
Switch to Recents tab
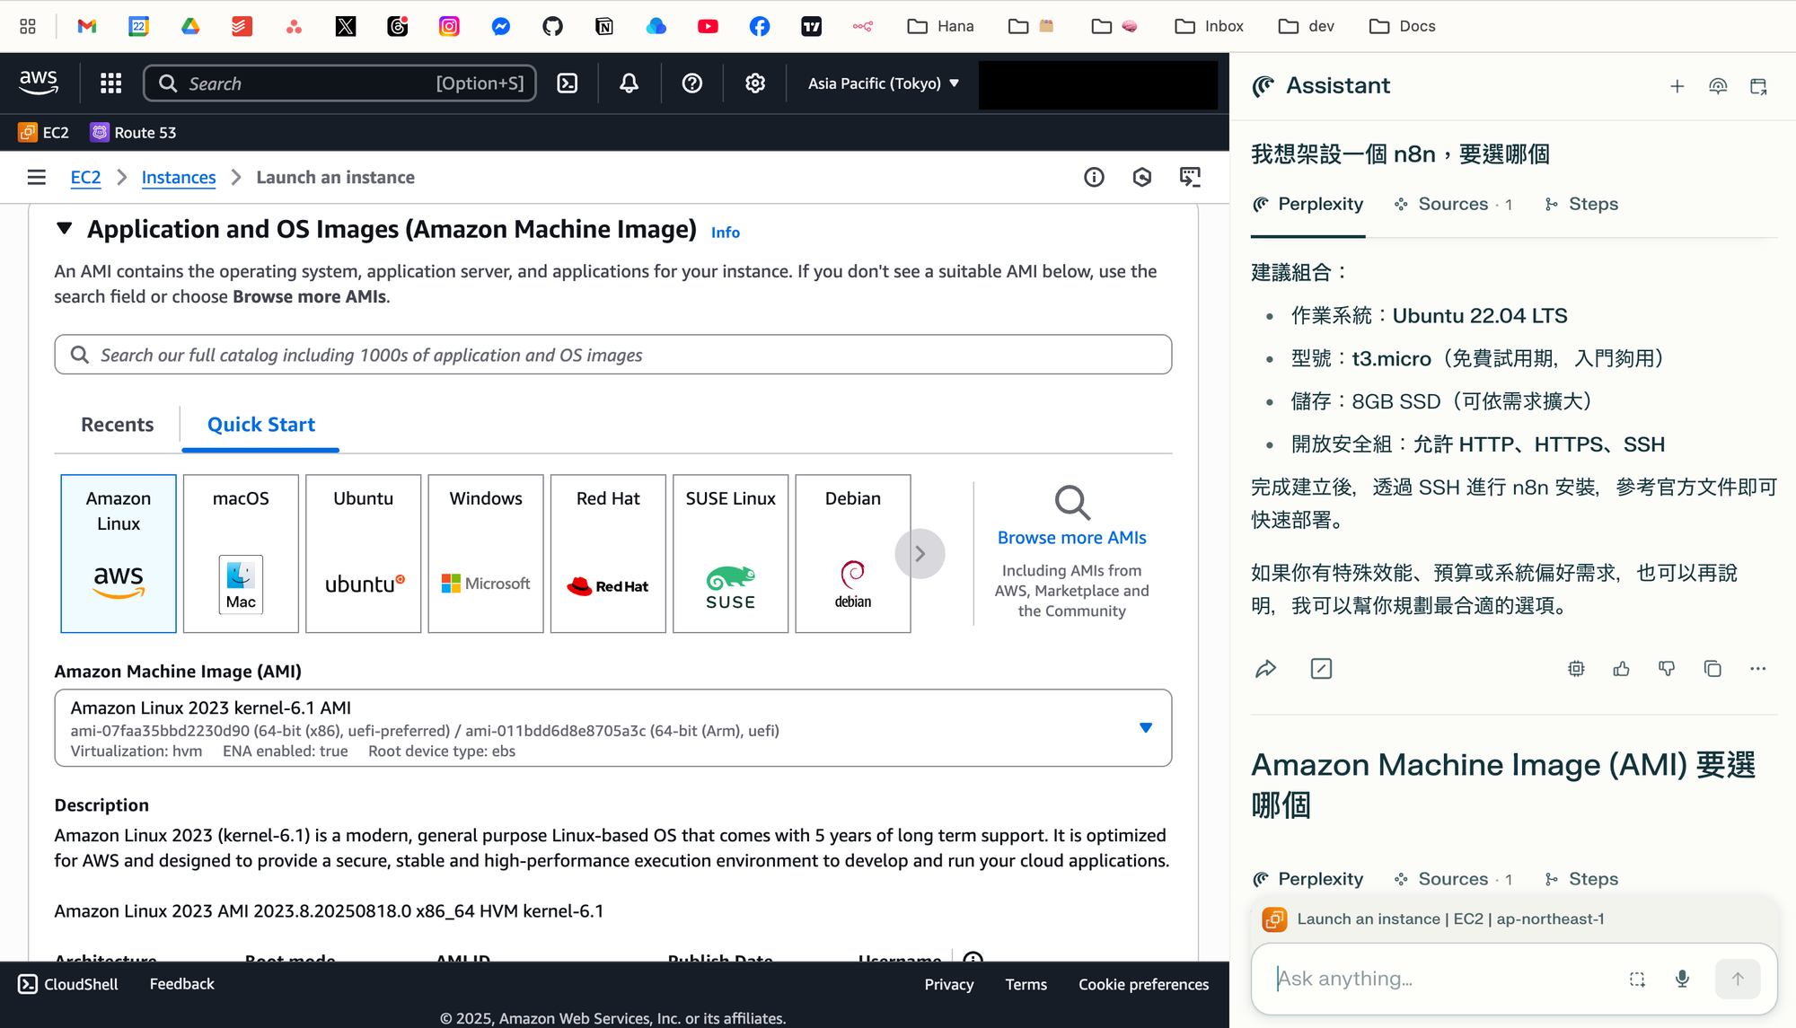[118, 425]
